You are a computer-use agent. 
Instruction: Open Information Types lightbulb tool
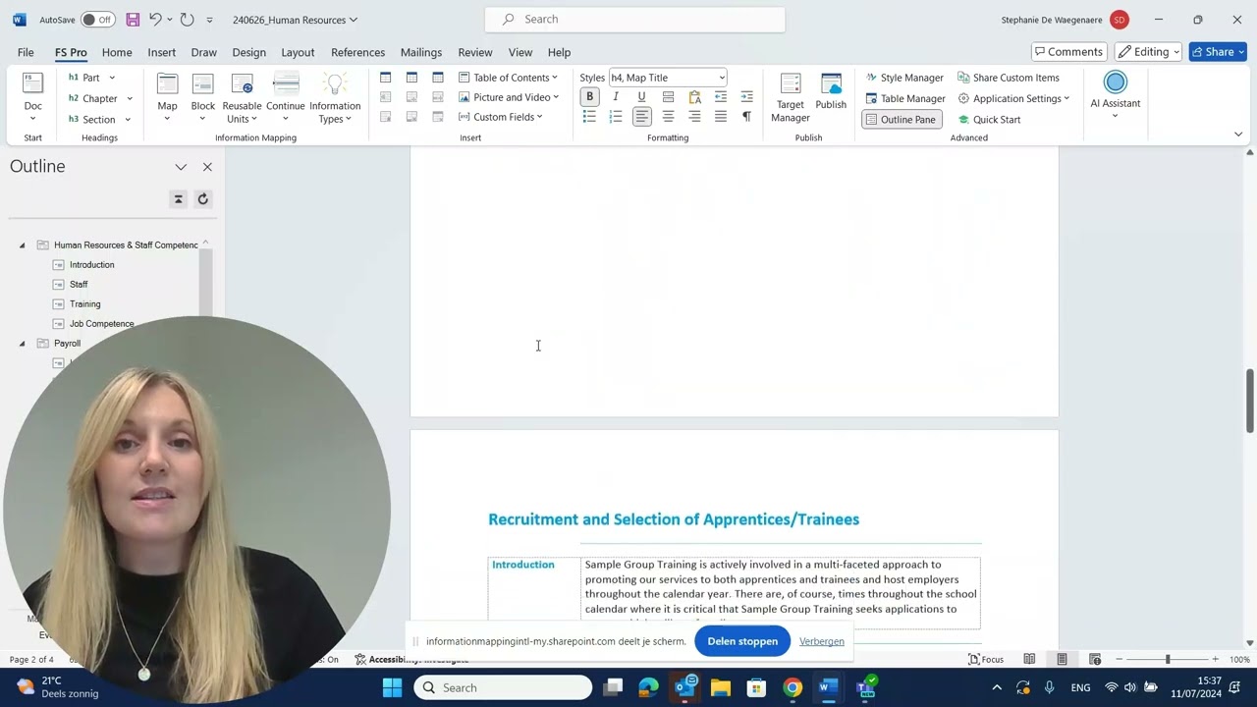(x=335, y=96)
